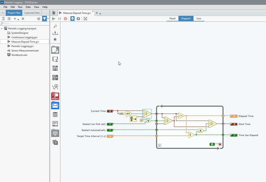
Task: Open the blue envelope palette category
Action: 55,105
